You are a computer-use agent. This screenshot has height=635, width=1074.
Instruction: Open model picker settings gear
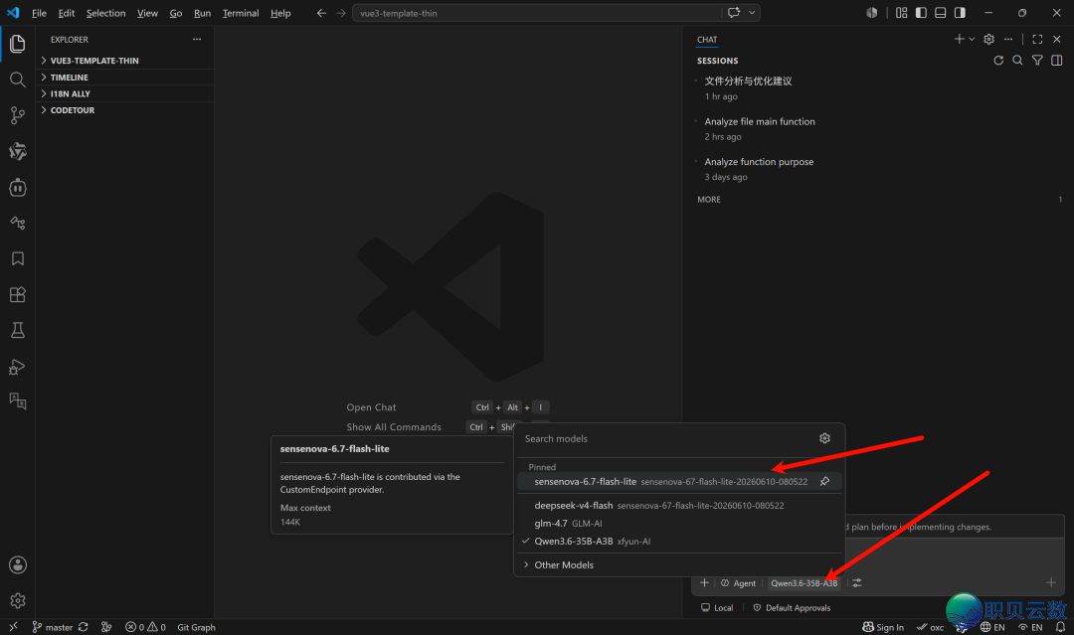click(824, 438)
